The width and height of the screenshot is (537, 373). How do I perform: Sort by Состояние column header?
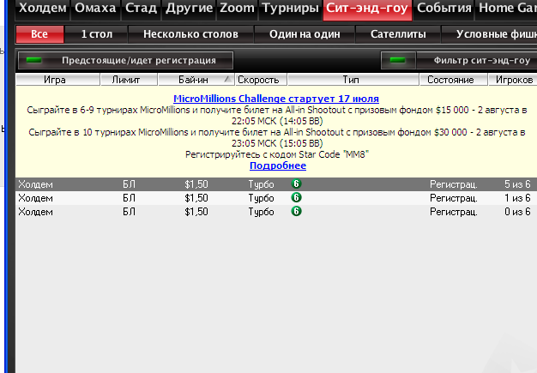tap(454, 80)
